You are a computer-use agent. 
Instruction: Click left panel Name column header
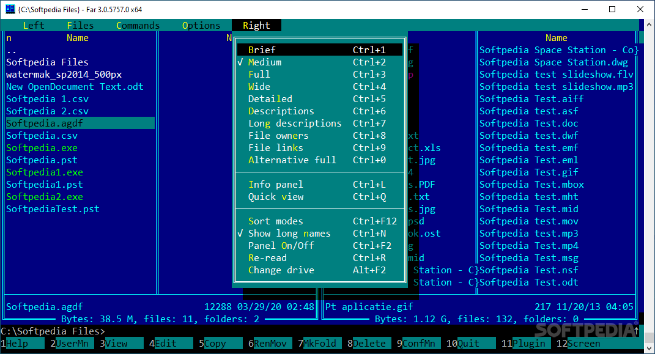tap(78, 38)
